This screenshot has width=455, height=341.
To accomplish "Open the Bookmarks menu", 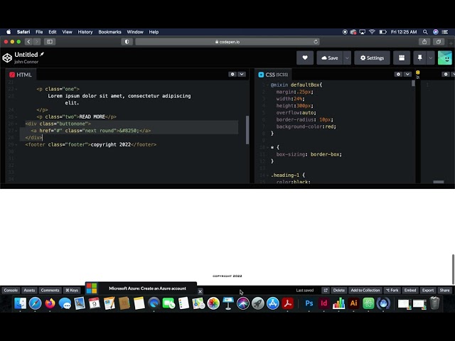I will (109, 32).
